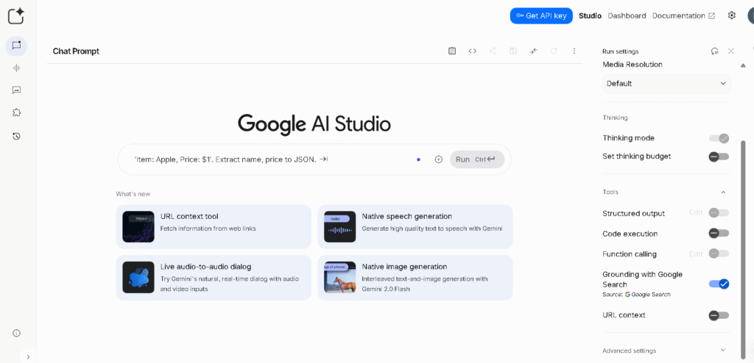The height and width of the screenshot is (363, 754).
Task: Click the Get code brackets icon
Action: coord(472,51)
